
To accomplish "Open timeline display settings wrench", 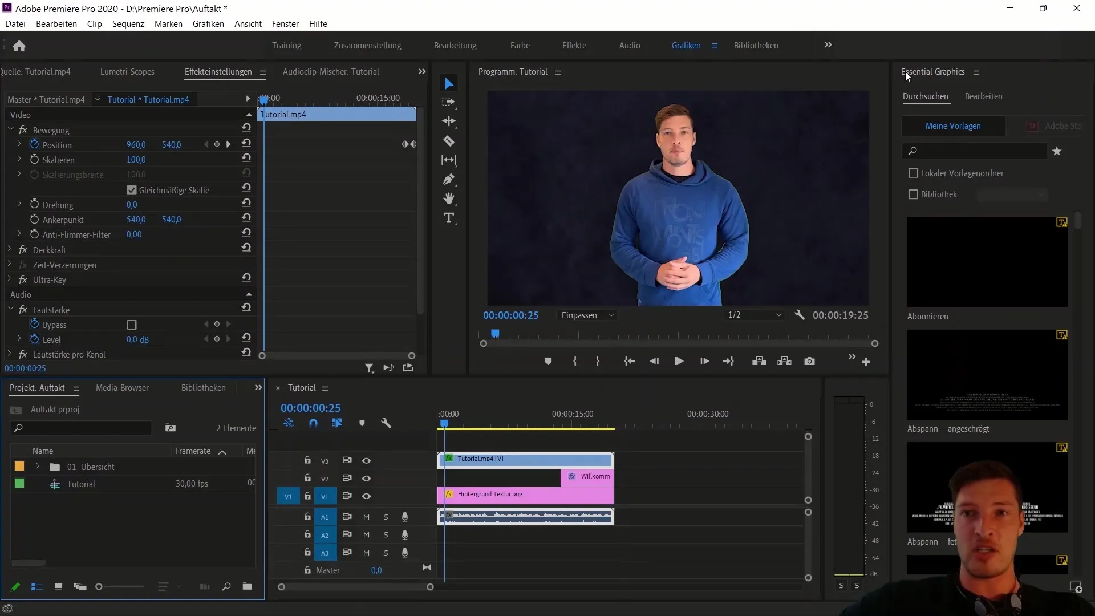I will [386, 423].
